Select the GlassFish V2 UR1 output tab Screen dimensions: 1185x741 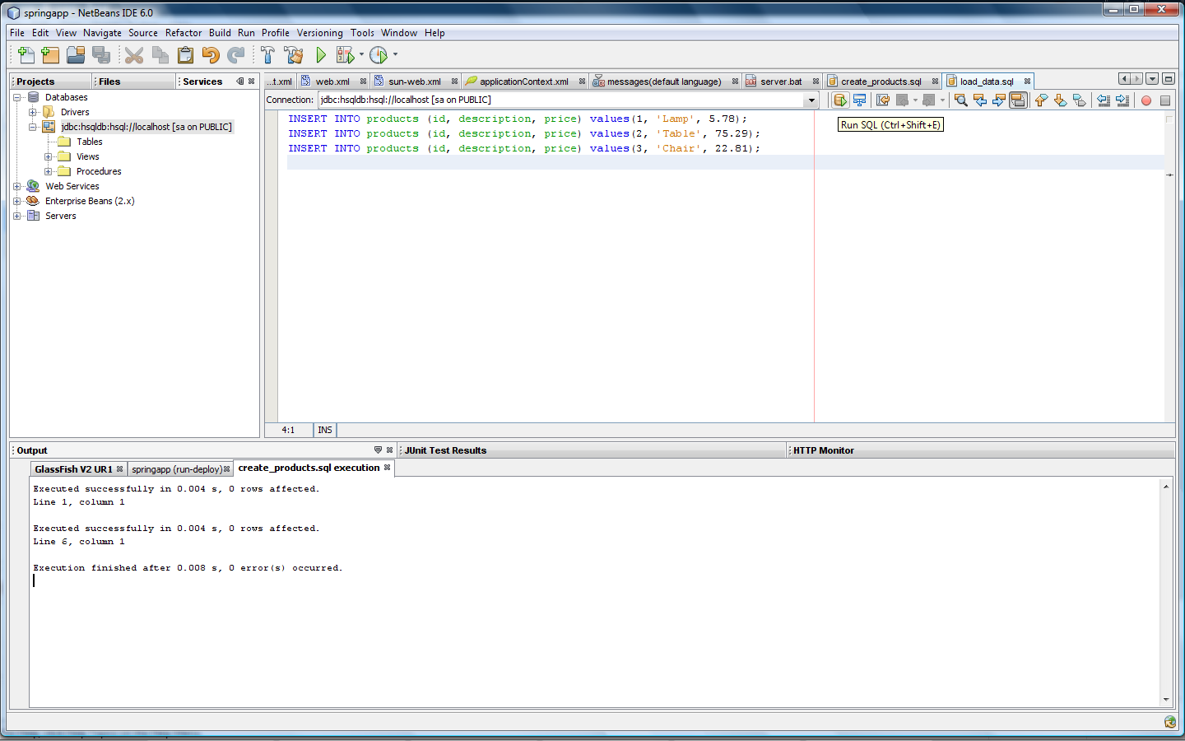tap(73, 469)
